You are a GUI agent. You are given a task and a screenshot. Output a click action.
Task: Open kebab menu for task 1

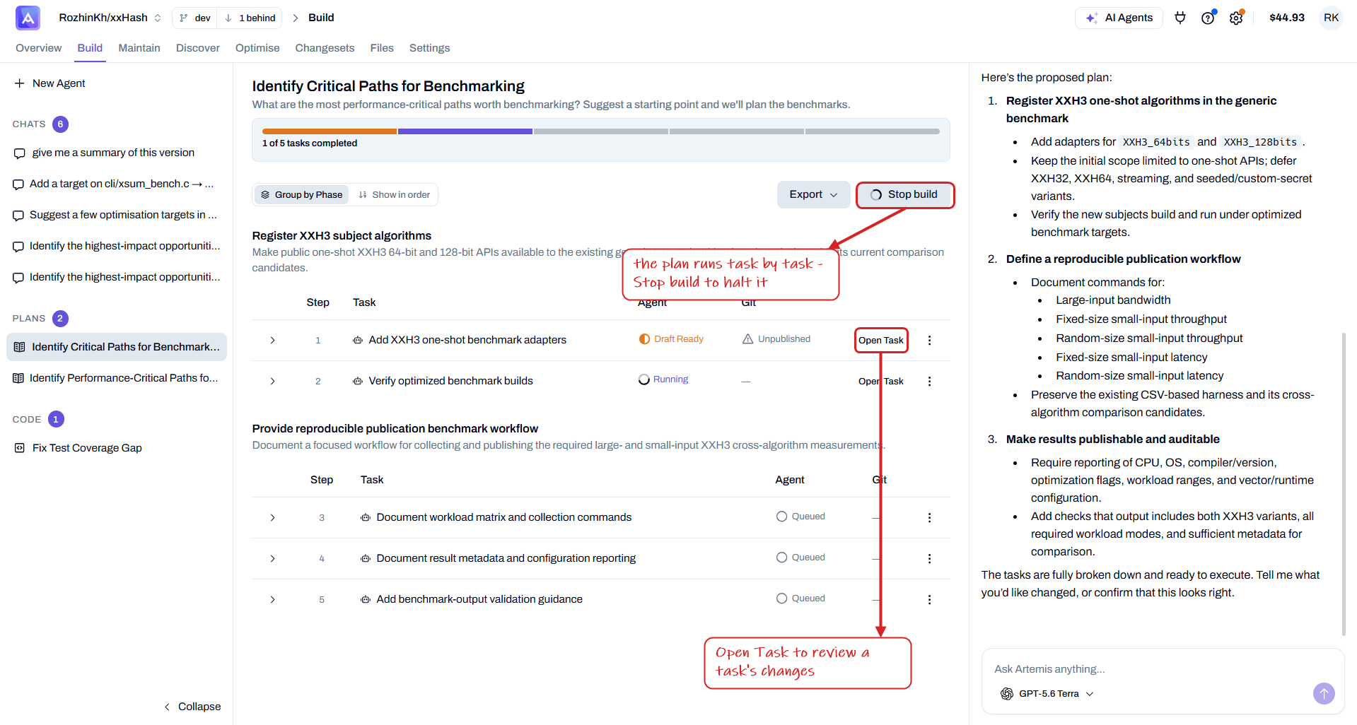click(x=929, y=341)
